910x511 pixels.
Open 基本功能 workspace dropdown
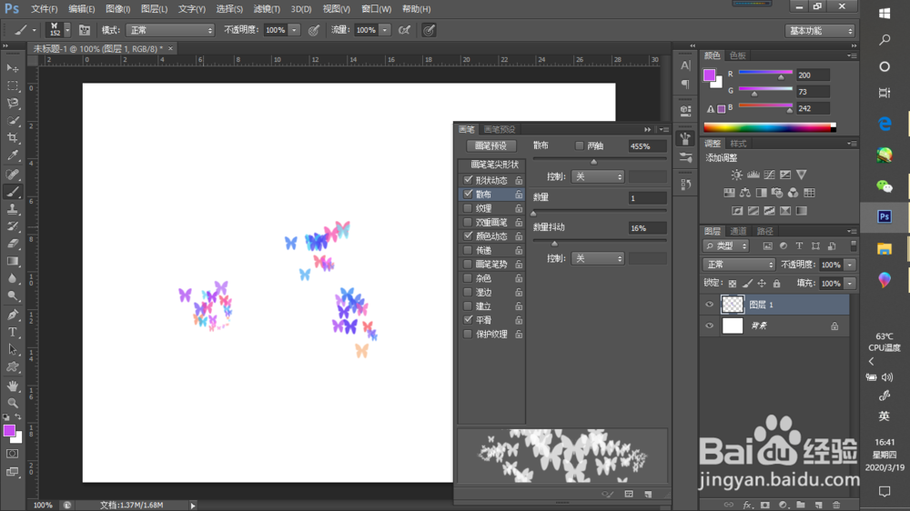coord(820,31)
